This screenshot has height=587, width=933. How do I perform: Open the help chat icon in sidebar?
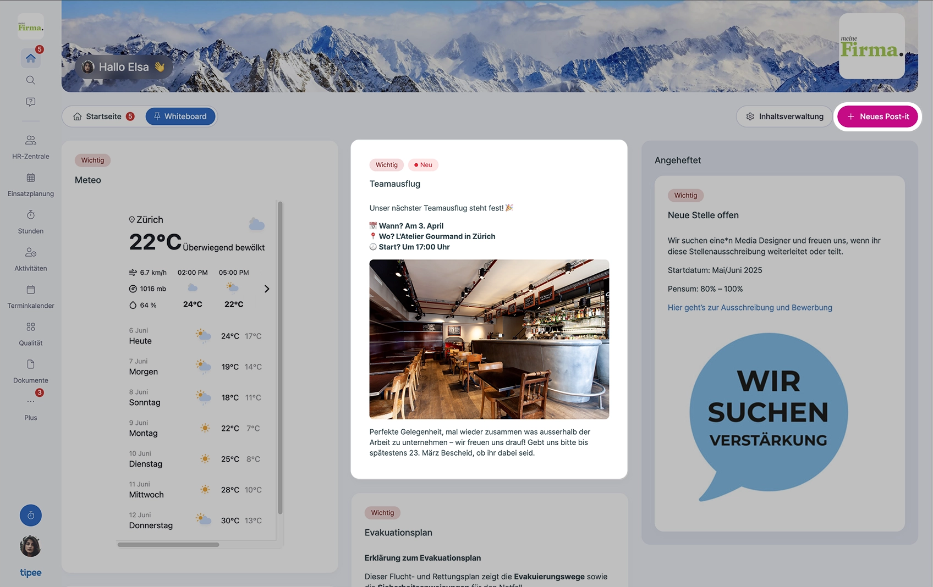coord(31,102)
